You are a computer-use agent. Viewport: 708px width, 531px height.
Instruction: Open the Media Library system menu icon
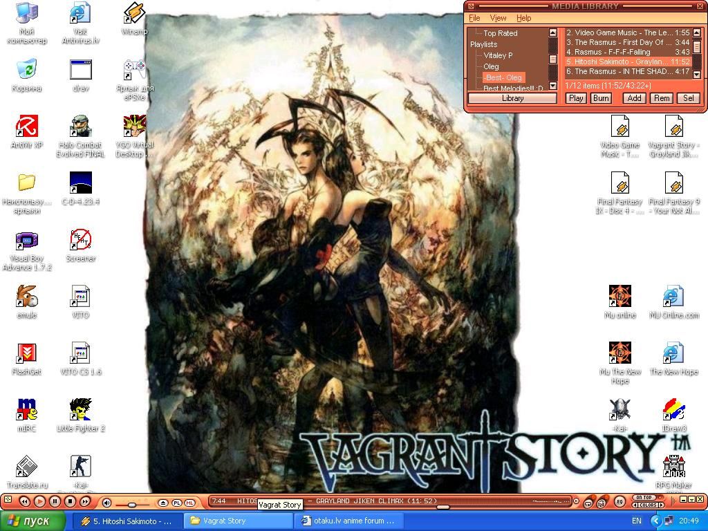471,6
